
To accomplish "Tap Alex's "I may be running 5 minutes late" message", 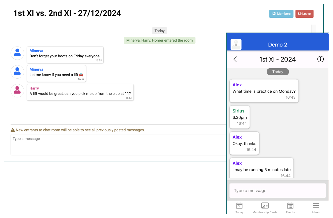I will [262, 168].
